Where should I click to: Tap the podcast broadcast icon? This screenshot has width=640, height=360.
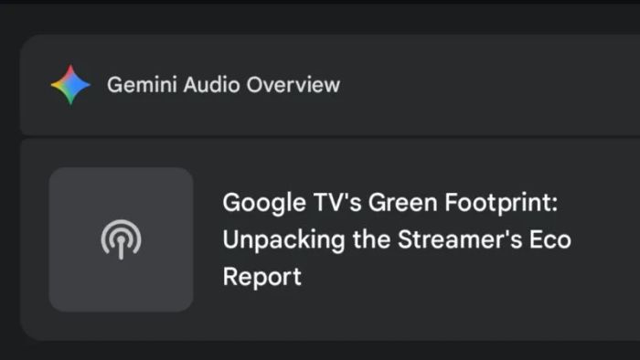pos(122,239)
